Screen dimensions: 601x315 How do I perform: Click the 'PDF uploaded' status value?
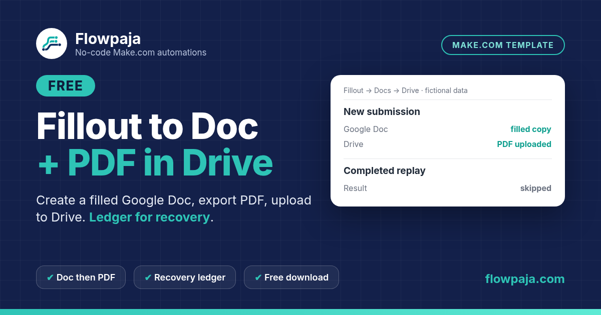pos(524,144)
